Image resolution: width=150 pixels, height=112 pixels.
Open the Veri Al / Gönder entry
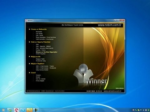[41, 79]
